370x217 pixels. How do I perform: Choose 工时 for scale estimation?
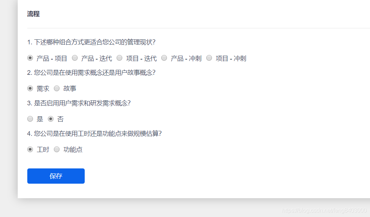pos(30,149)
